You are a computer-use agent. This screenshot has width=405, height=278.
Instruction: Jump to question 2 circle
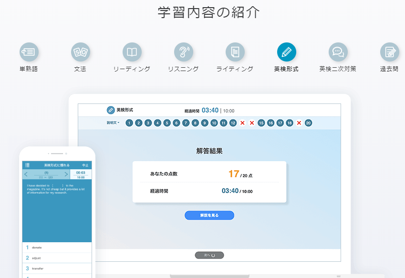point(139,123)
